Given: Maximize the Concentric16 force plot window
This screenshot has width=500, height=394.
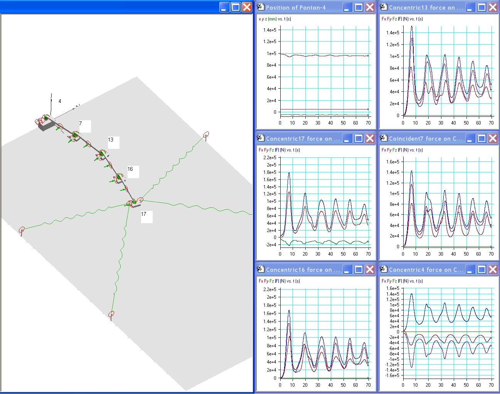Looking at the screenshot, I should [x=359, y=269].
